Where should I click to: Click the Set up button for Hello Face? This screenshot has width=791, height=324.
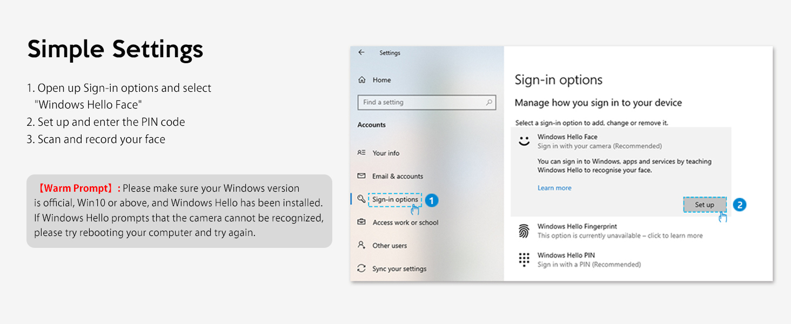click(x=705, y=205)
